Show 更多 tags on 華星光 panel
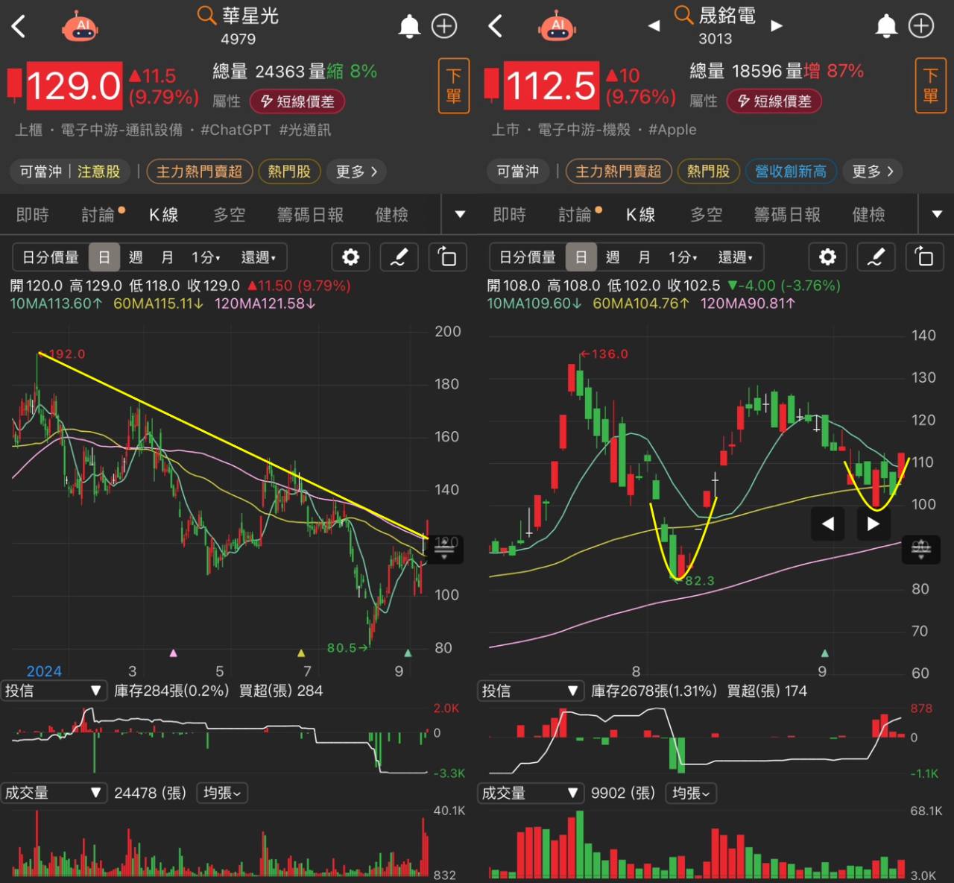 tap(356, 172)
